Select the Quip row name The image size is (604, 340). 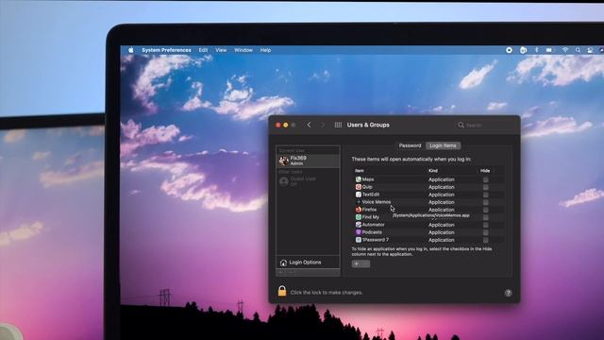pyautogui.click(x=367, y=187)
